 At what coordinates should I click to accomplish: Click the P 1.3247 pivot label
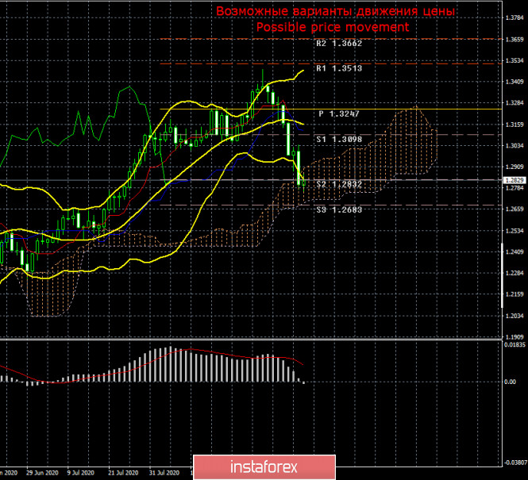click(x=339, y=114)
